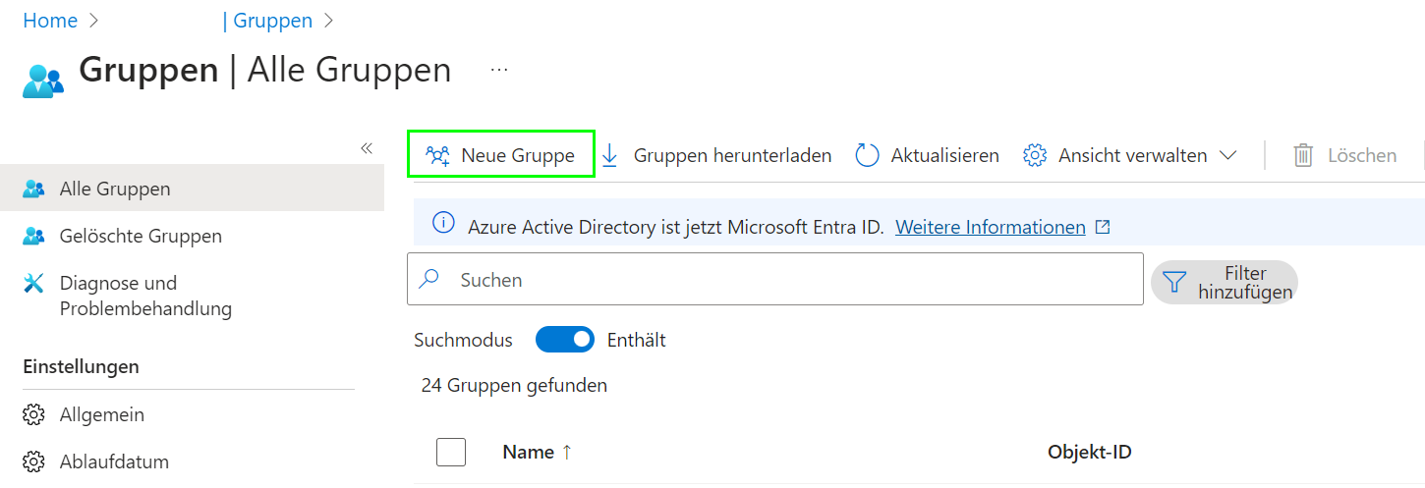The width and height of the screenshot is (1425, 488).
Task: Click the Objekt-ID column header
Action: click(x=1090, y=452)
